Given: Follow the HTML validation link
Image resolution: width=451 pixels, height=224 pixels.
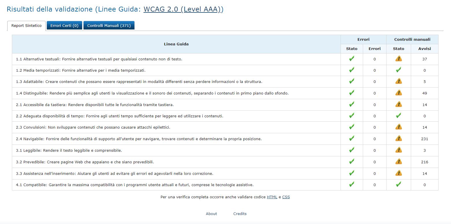Looking at the screenshot, I should tap(272, 197).
